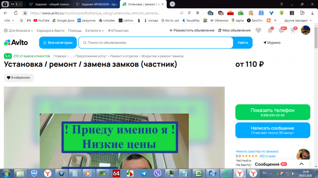The image size is (318, 178).
Task: Open Мои объявления
Action: pos(234,30)
